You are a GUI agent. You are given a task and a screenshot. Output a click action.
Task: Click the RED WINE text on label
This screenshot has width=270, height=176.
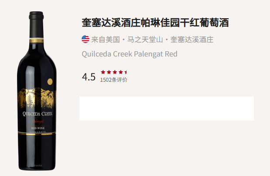38,128
